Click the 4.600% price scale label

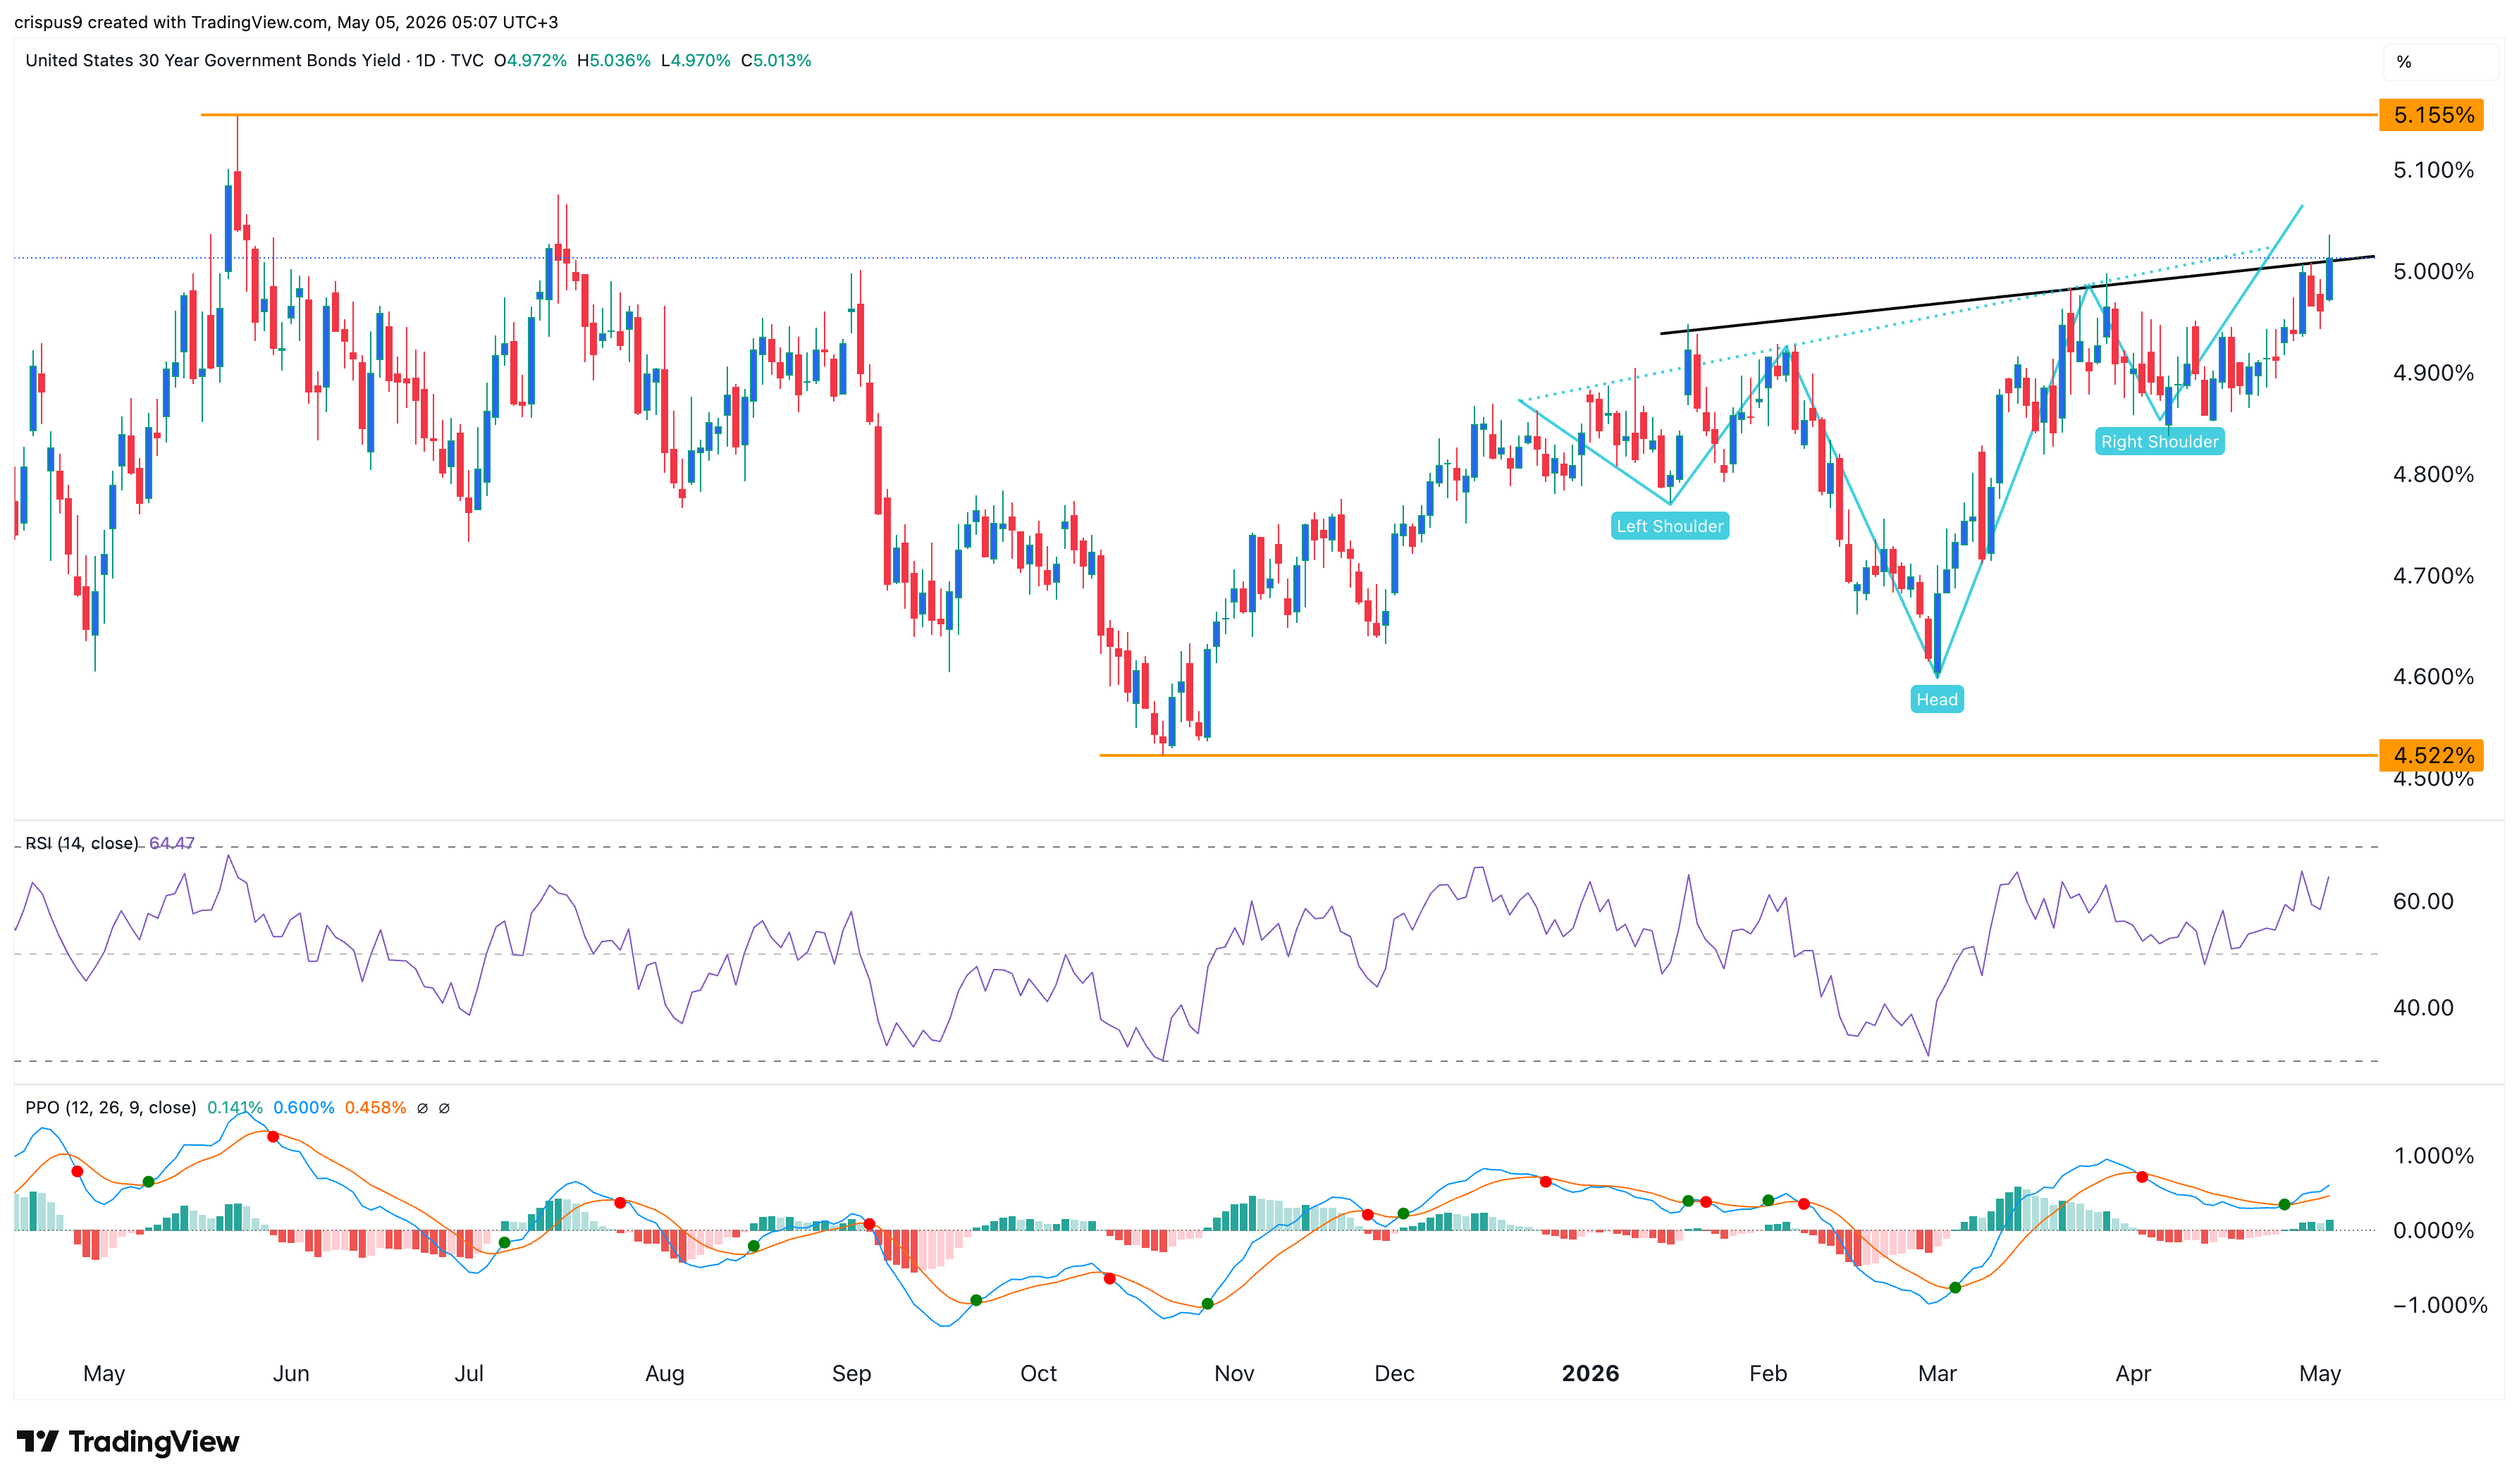(2433, 676)
